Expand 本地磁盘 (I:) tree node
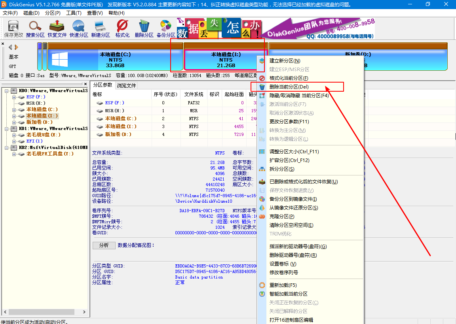Image resolution: width=456 pixels, height=324 pixels. (x=14, y=116)
